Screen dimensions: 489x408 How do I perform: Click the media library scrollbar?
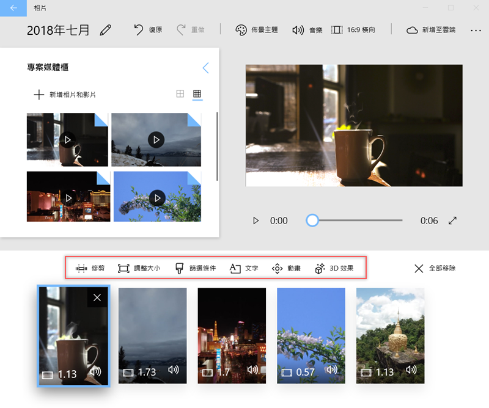tap(217, 147)
